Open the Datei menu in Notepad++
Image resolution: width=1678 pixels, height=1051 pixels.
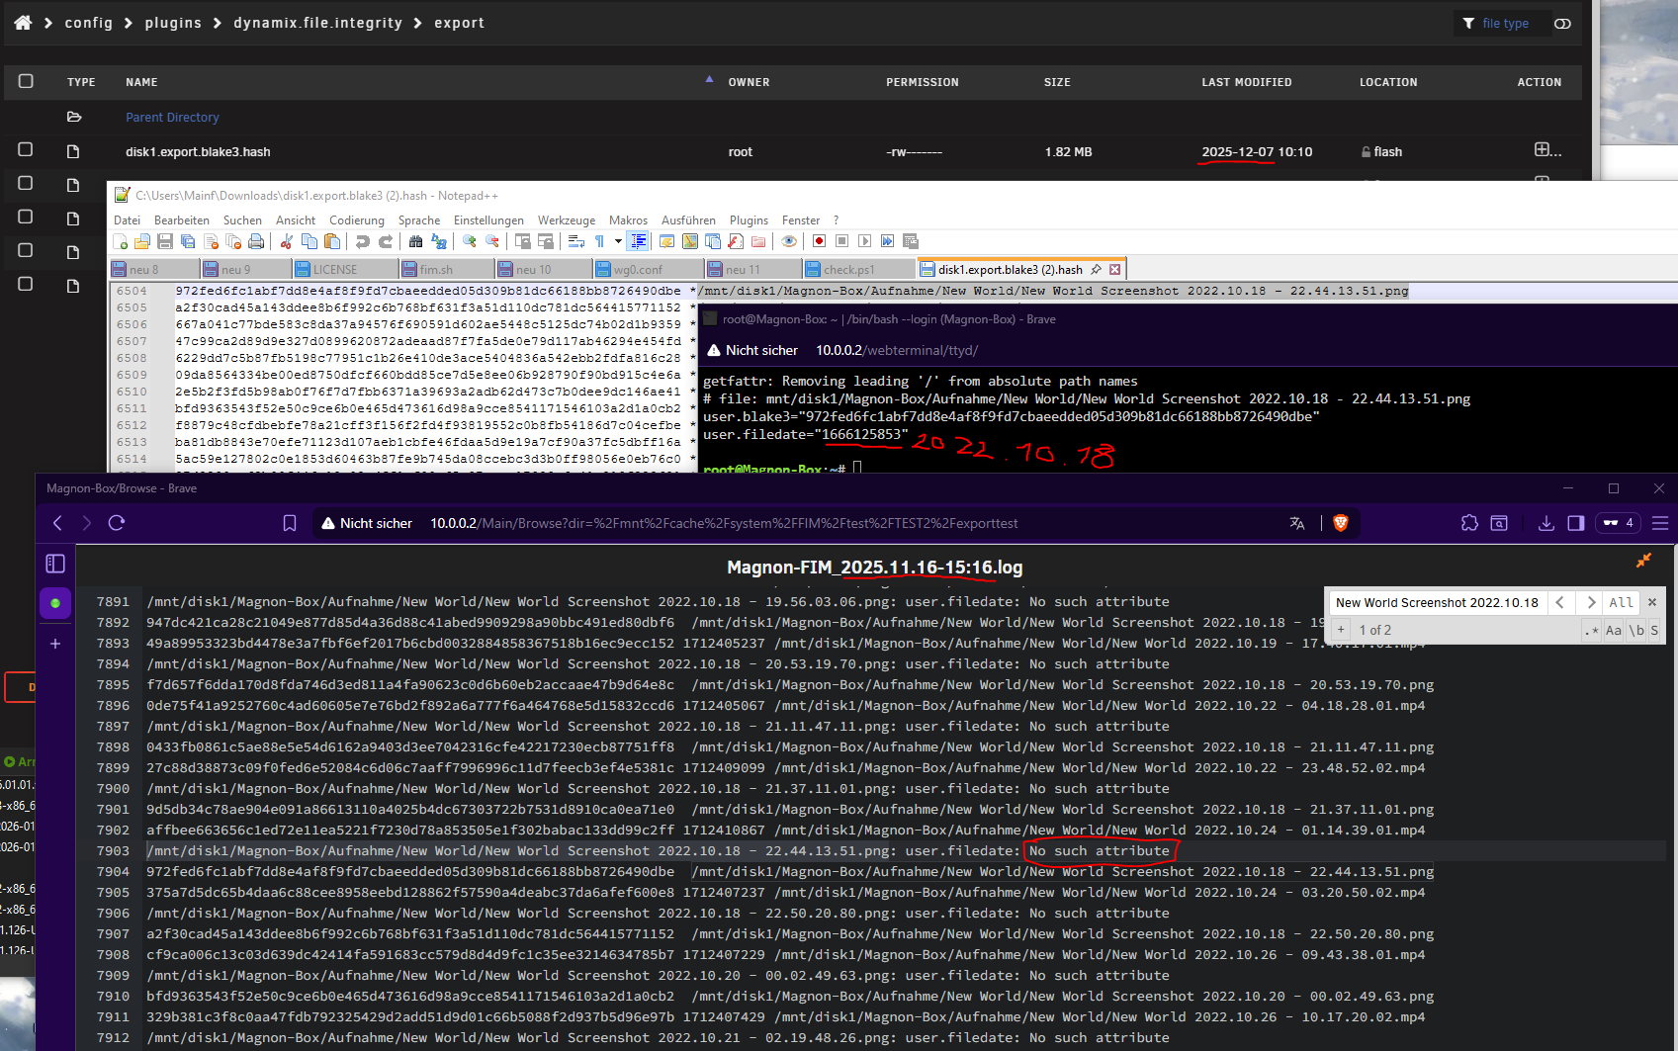pyautogui.click(x=127, y=220)
